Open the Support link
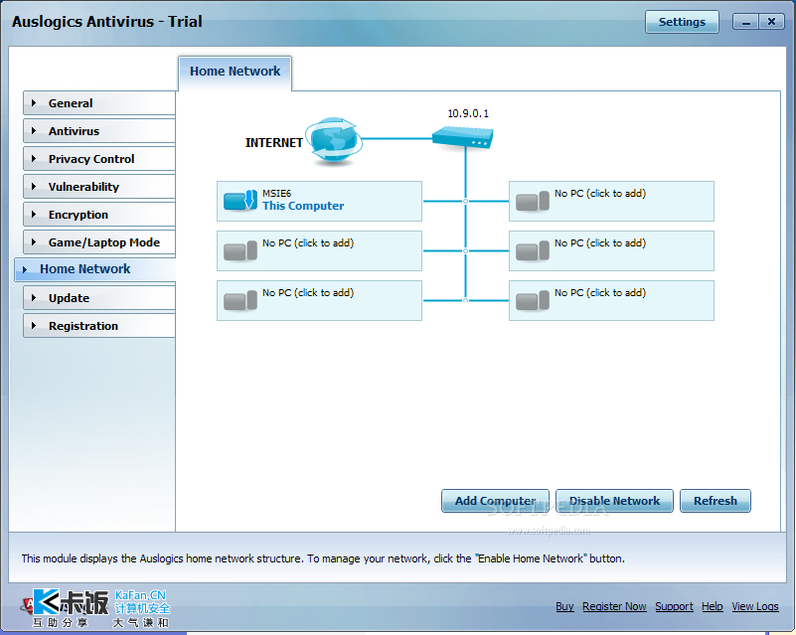Image resolution: width=796 pixels, height=635 pixels. coord(674,606)
